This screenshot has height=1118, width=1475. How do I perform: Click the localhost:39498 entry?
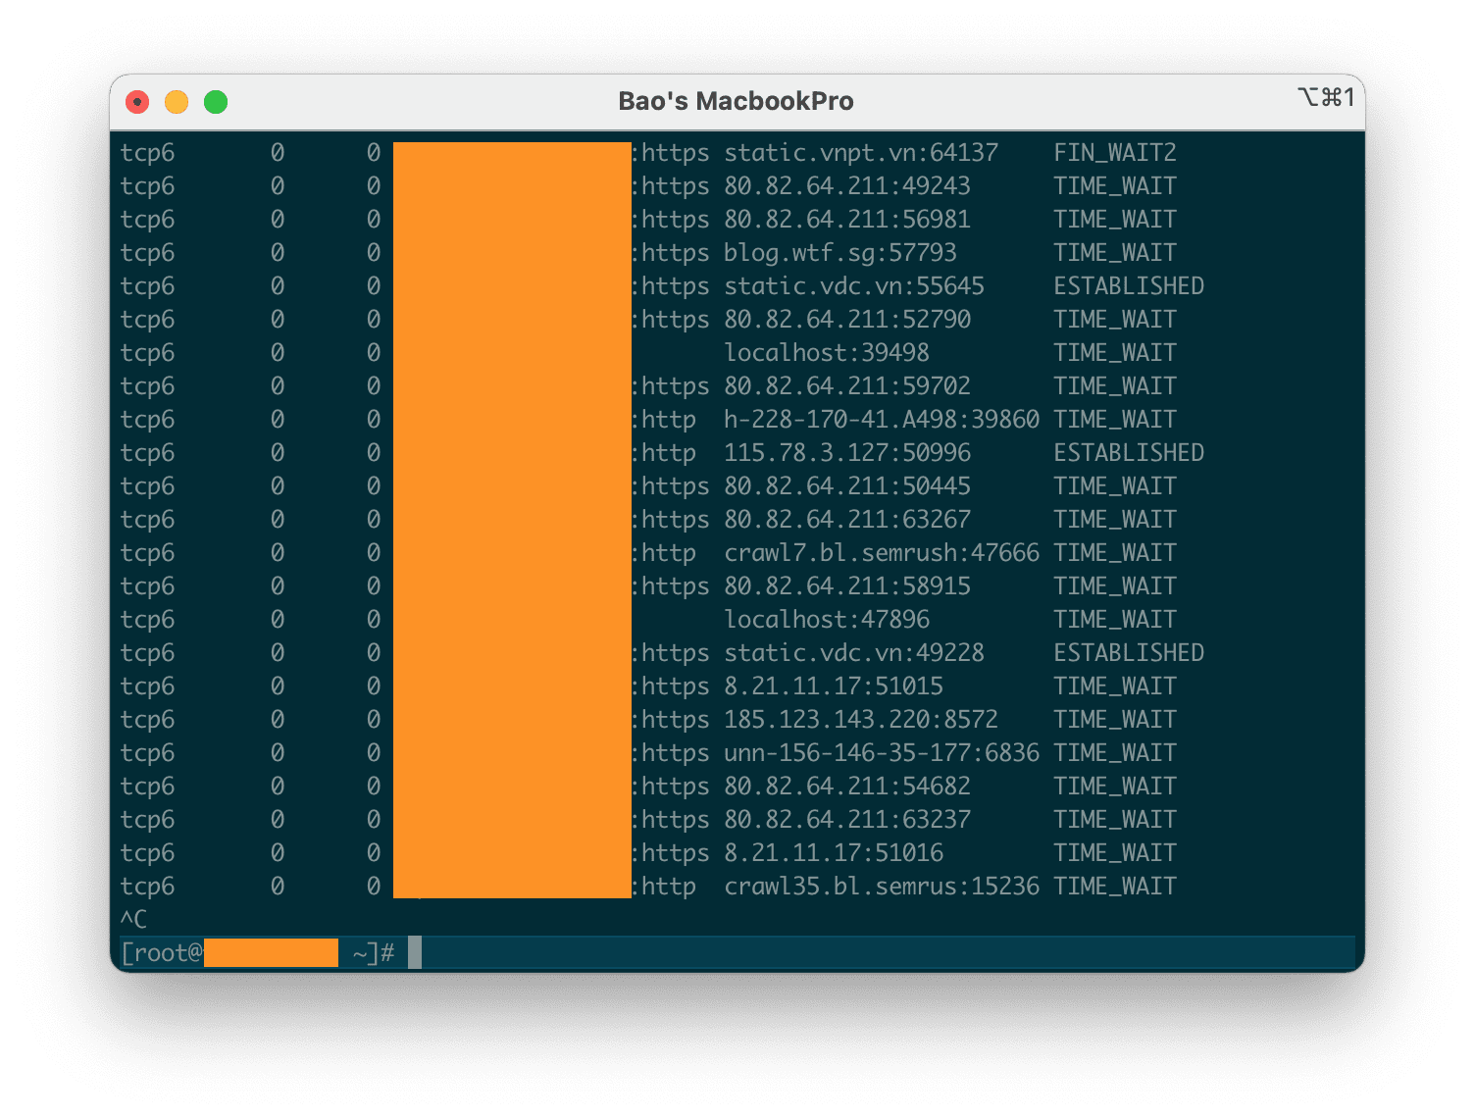coord(827,352)
